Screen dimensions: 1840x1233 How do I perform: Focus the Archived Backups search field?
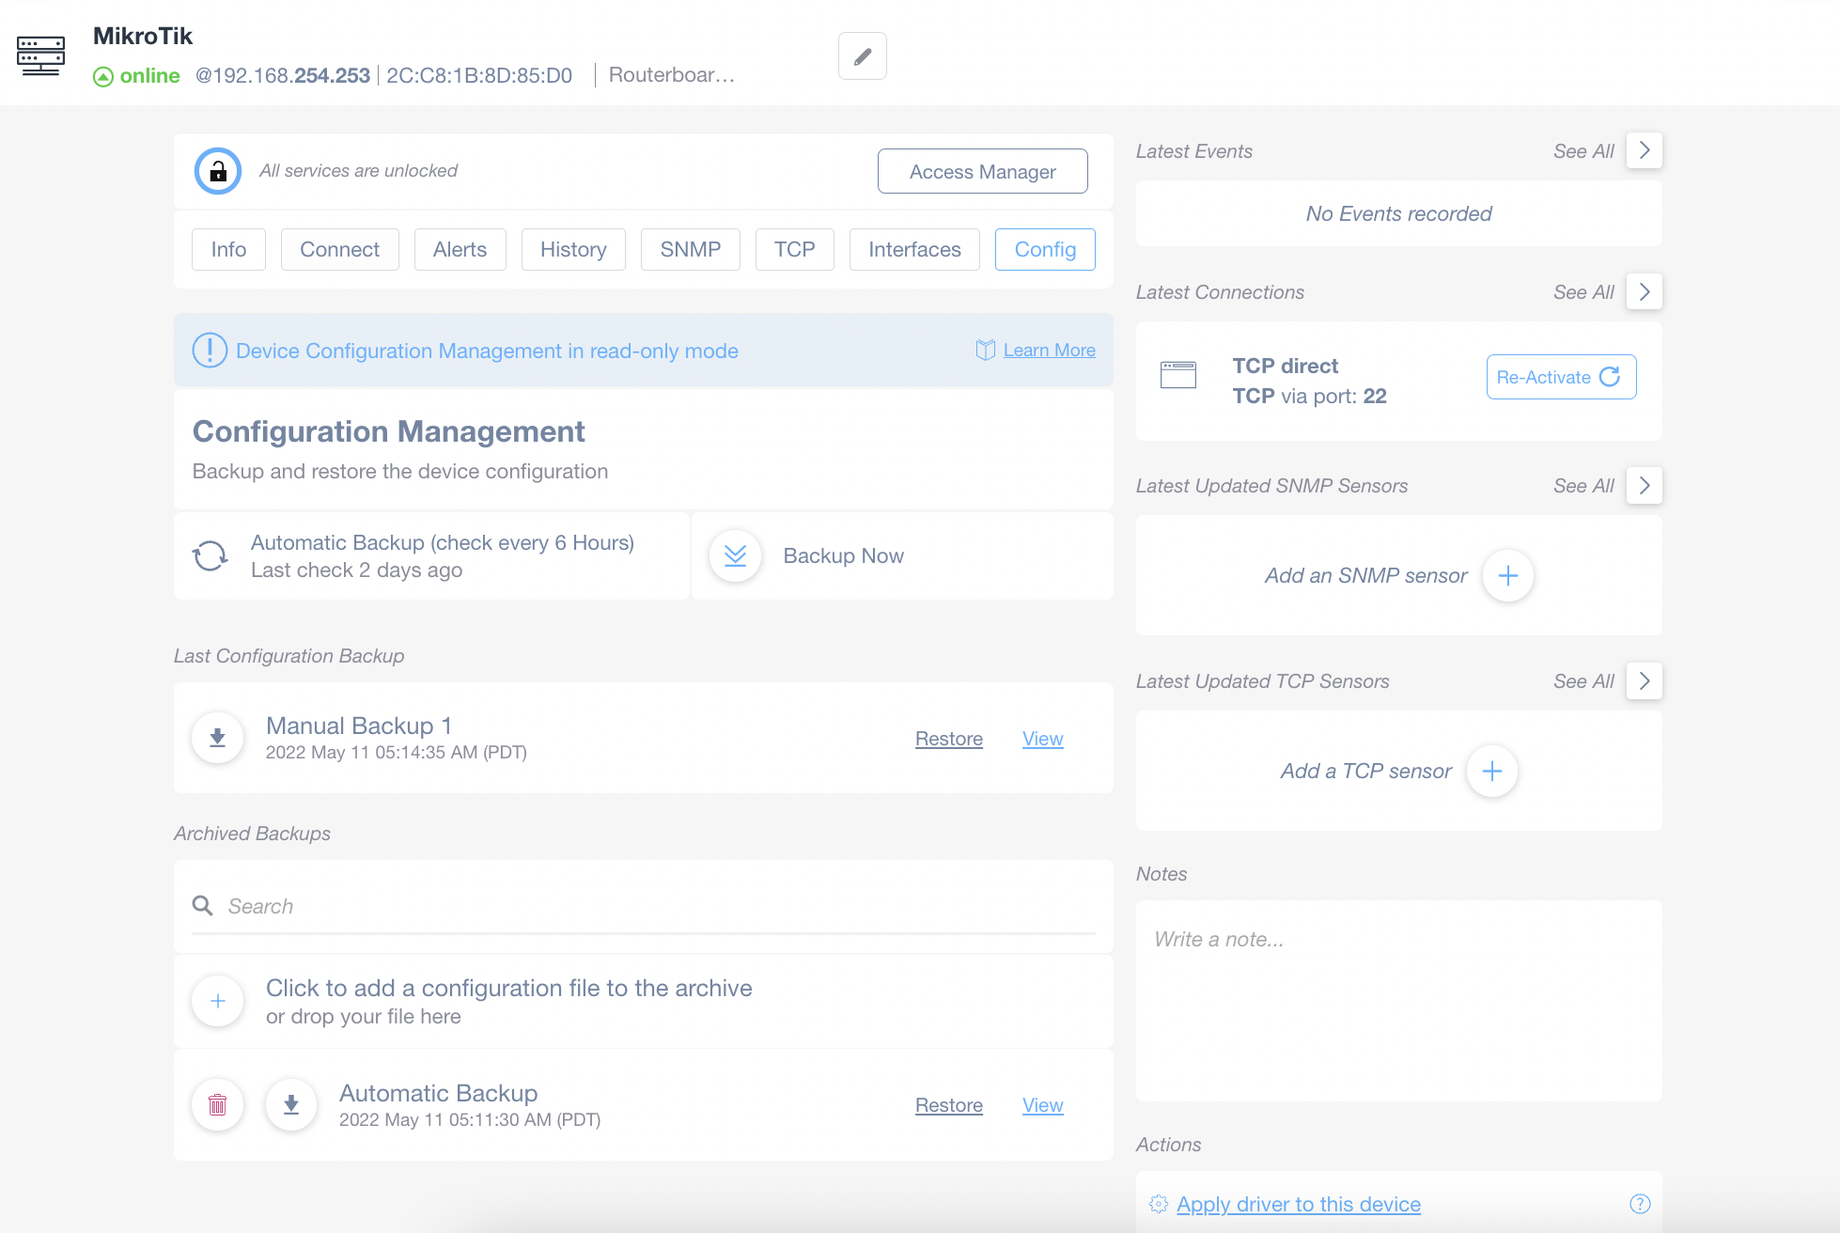644,906
